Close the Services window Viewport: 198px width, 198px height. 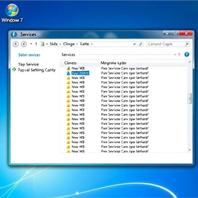[x=186, y=33]
